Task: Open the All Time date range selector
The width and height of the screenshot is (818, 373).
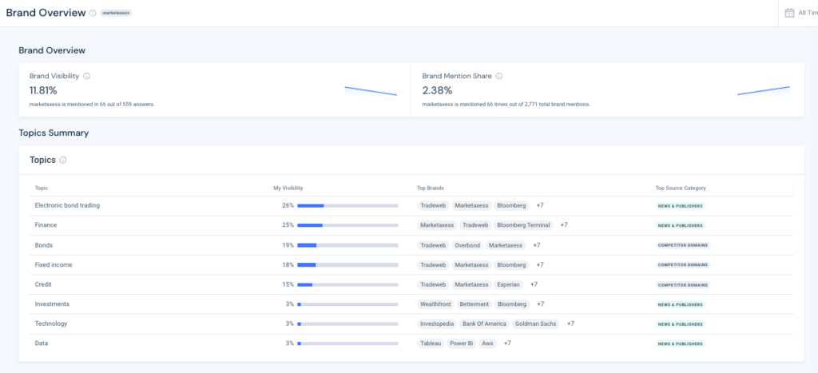Action: point(801,13)
